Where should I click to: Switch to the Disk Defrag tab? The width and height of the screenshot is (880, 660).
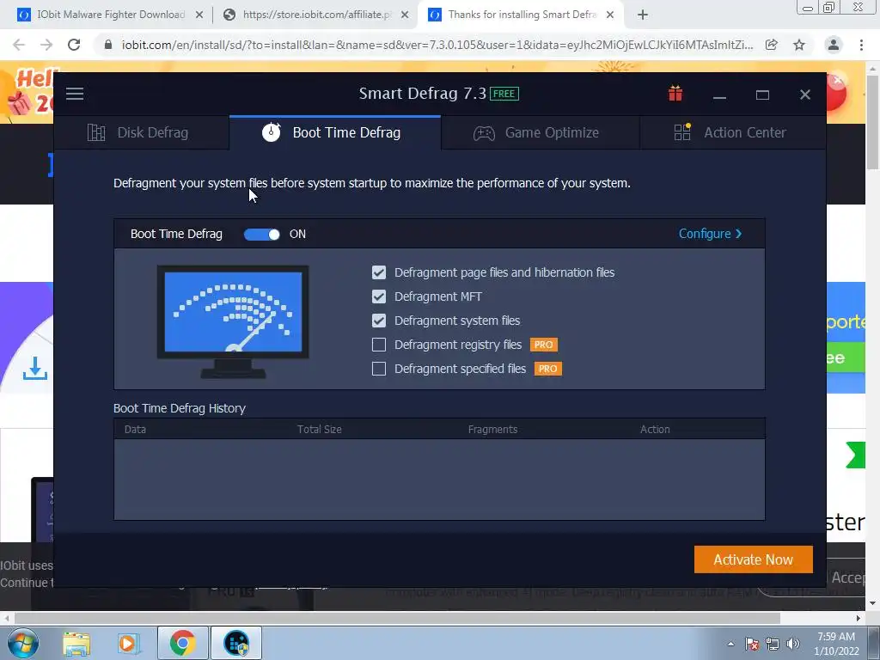[x=142, y=132]
